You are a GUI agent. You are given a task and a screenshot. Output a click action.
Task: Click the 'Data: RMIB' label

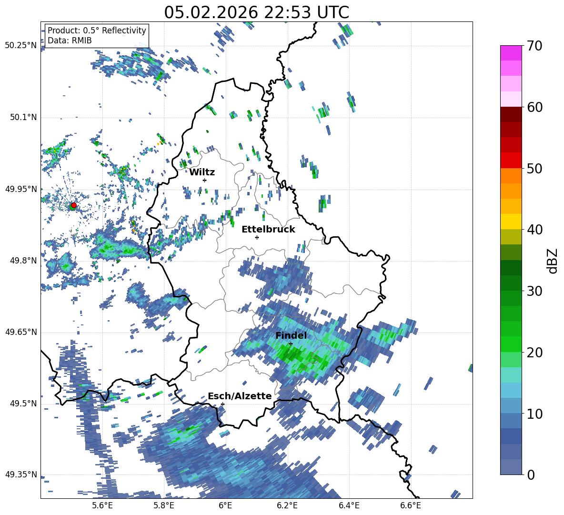[70, 40]
